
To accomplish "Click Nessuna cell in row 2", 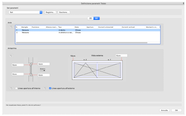I will pyautogui.click(x=25, y=33).
